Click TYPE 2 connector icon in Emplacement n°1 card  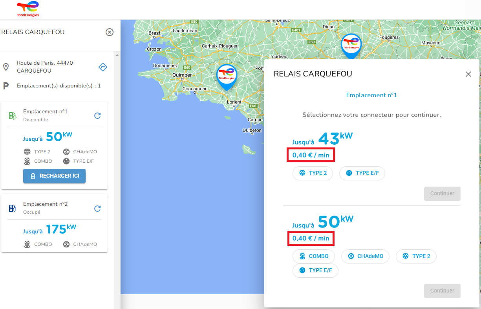[27, 152]
